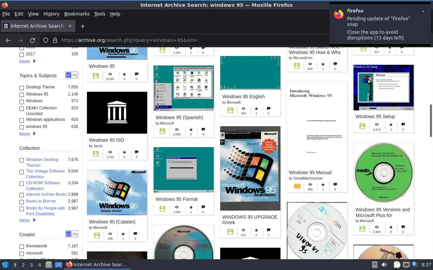Open Windows 95 (Catalan) thumbnail image
The image size is (433, 270).
coord(117,192)
